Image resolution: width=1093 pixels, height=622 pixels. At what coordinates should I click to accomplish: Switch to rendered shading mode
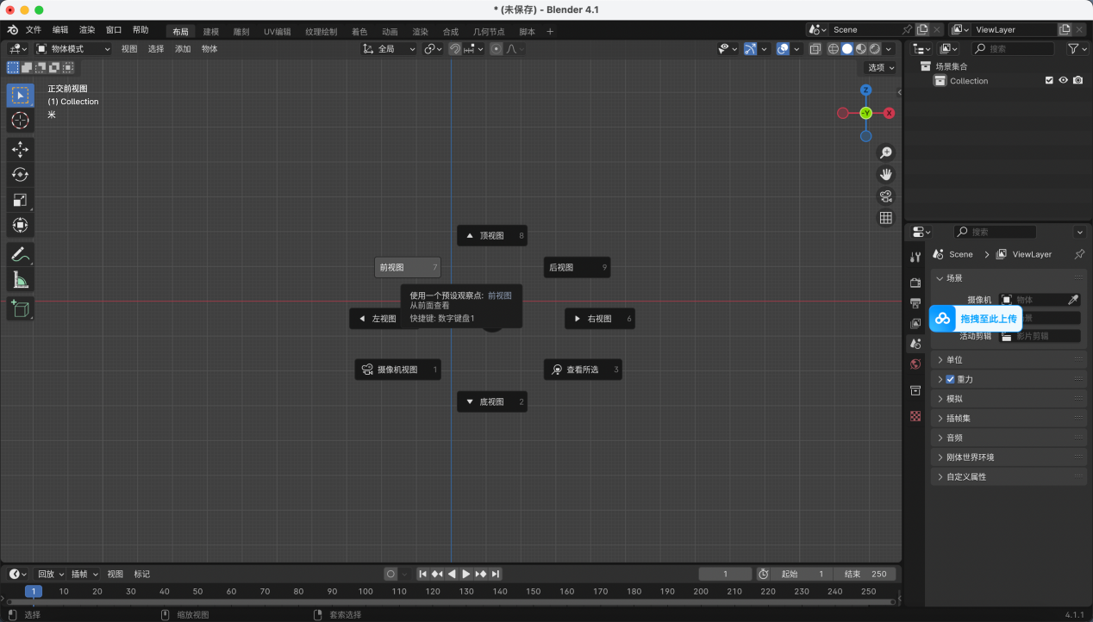pyautogui.click(x=875, y=49)
